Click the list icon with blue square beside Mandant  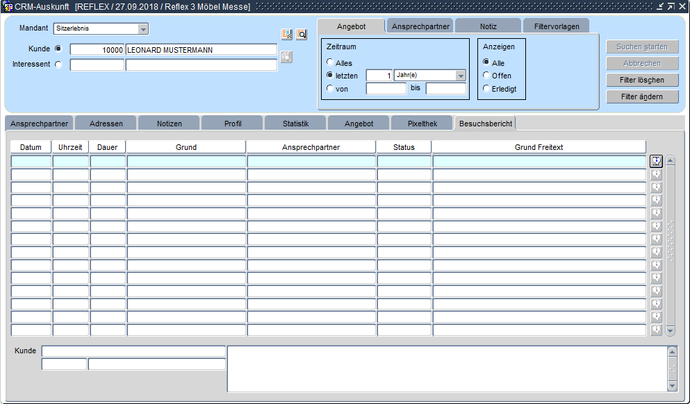(x=286, y=34)
